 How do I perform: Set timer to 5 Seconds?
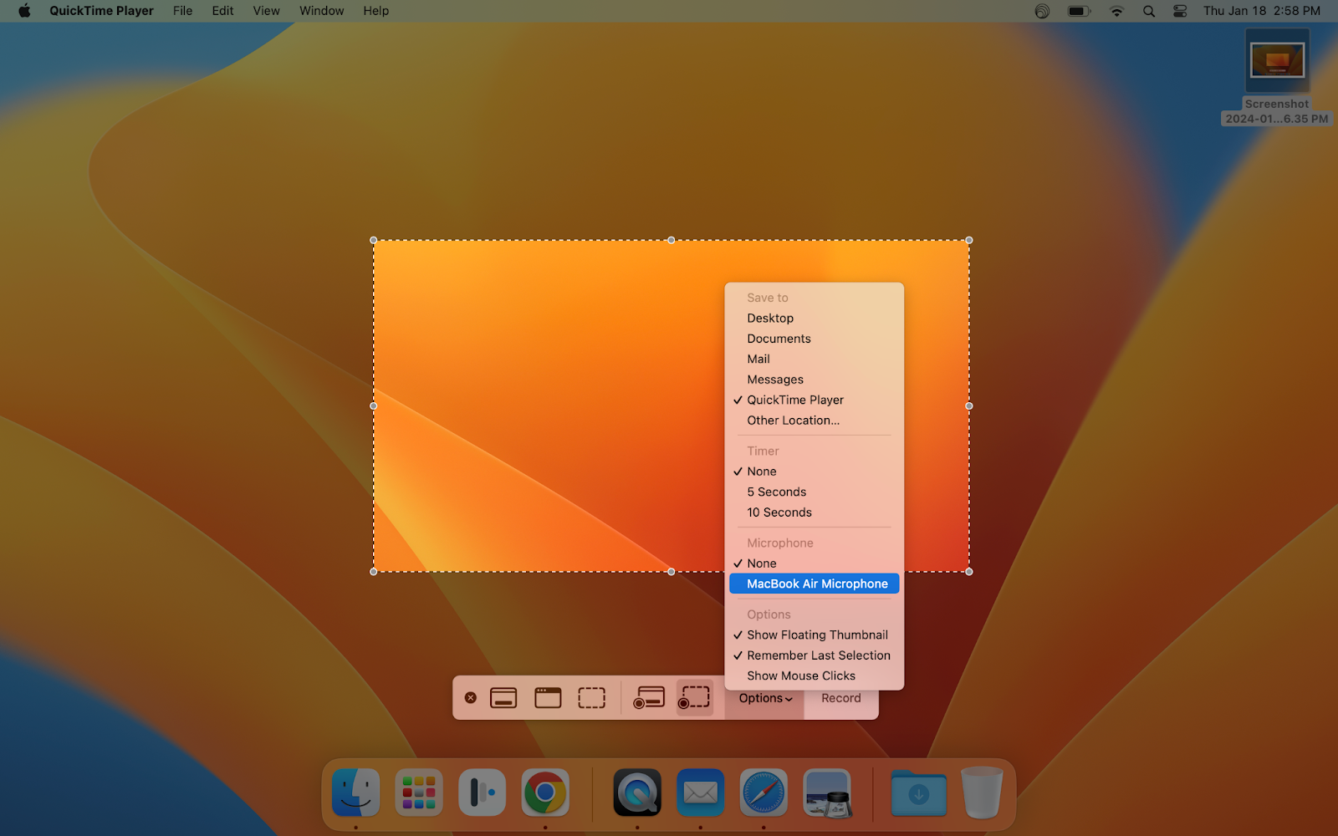point(815,492)
